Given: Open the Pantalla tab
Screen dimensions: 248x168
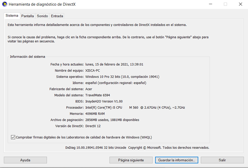Looking at the screenshot, I should tap(28, 16).
